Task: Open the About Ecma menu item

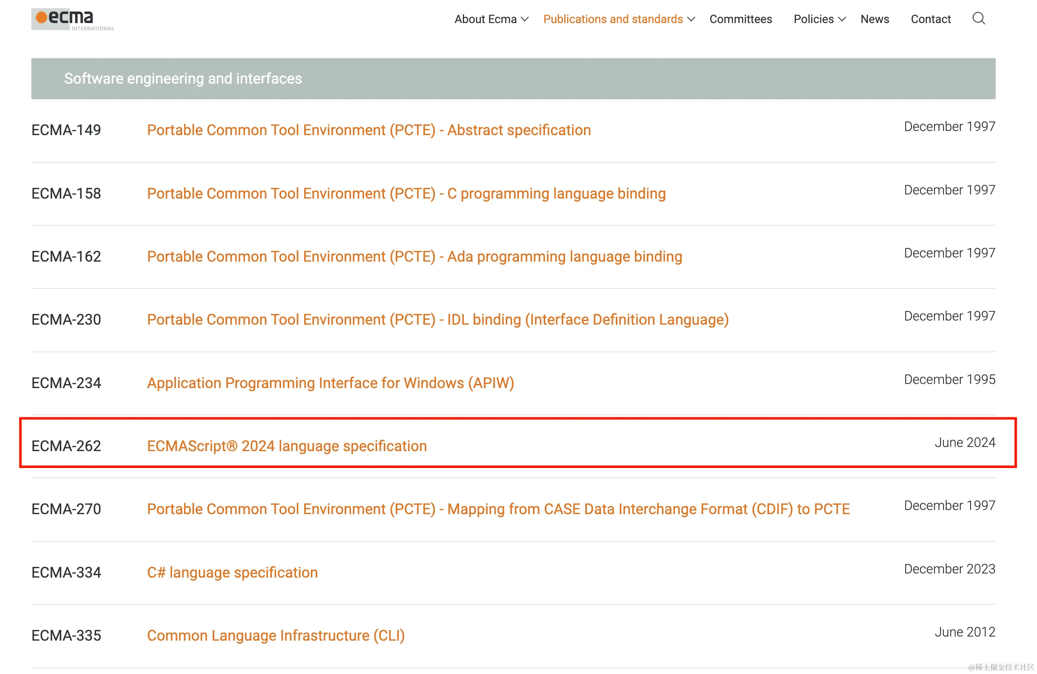Action: pyautogui.click(x=486, y=19)
